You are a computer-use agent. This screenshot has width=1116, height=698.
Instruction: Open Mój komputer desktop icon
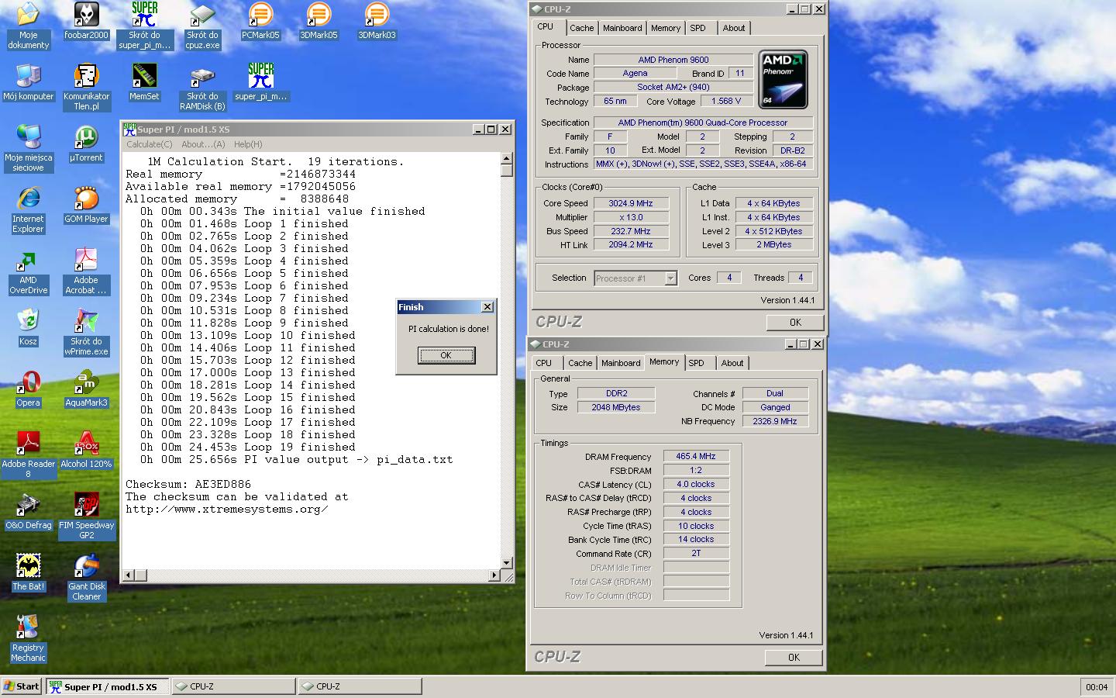(28, 83)
